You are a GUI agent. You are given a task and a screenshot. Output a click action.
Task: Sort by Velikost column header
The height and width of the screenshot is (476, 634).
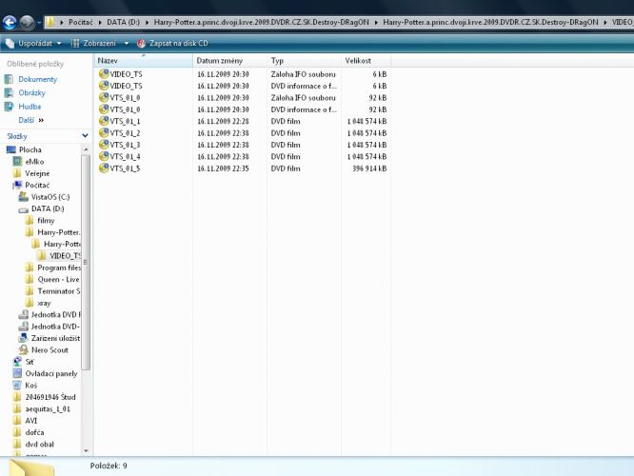(366, 61)
